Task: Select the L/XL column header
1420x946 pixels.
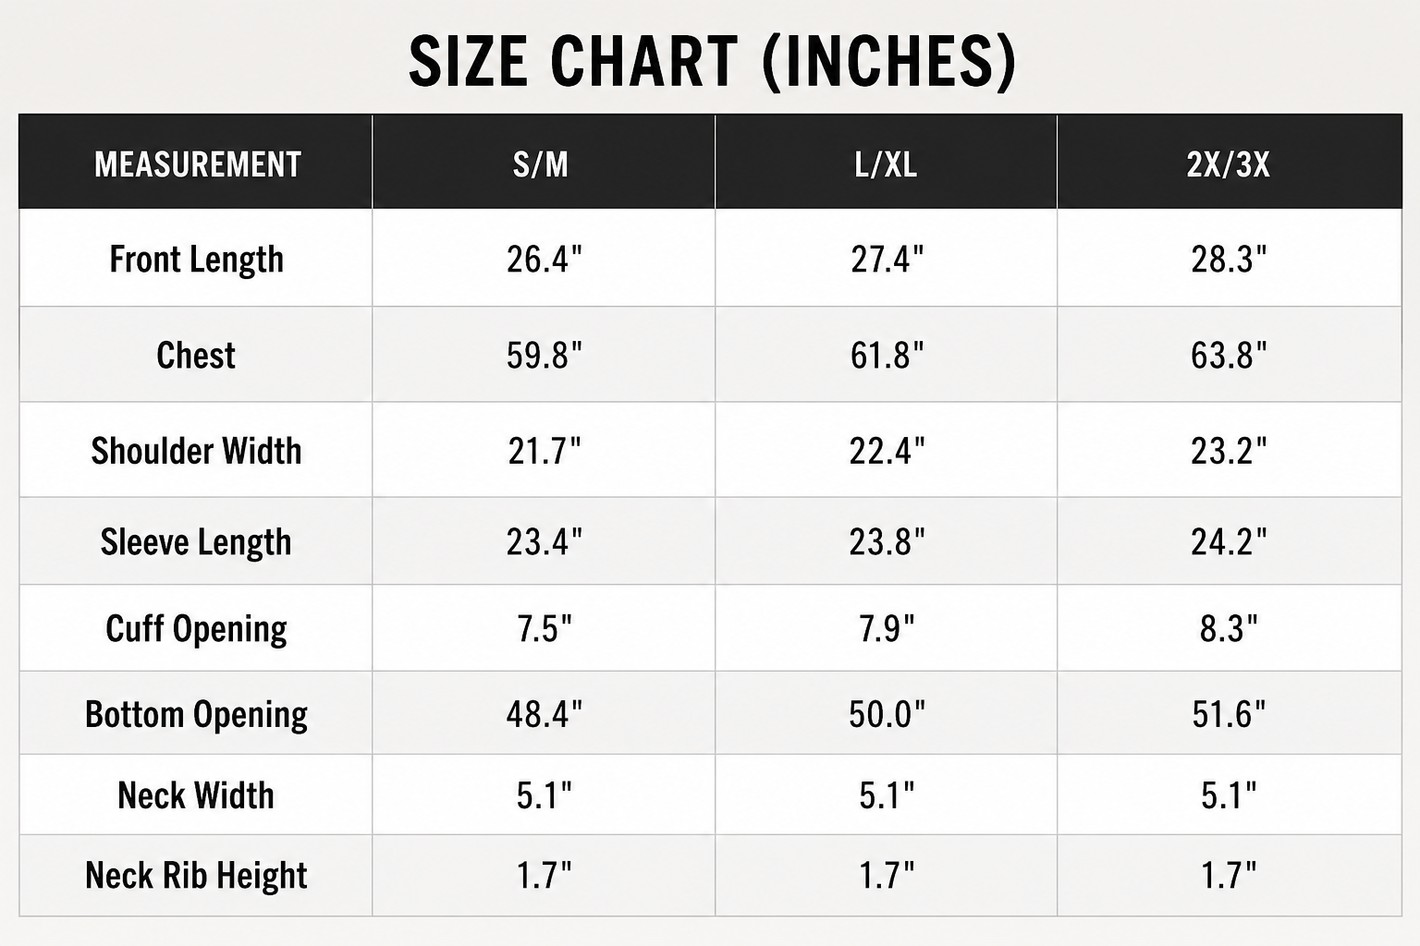Action: (886, 164)
